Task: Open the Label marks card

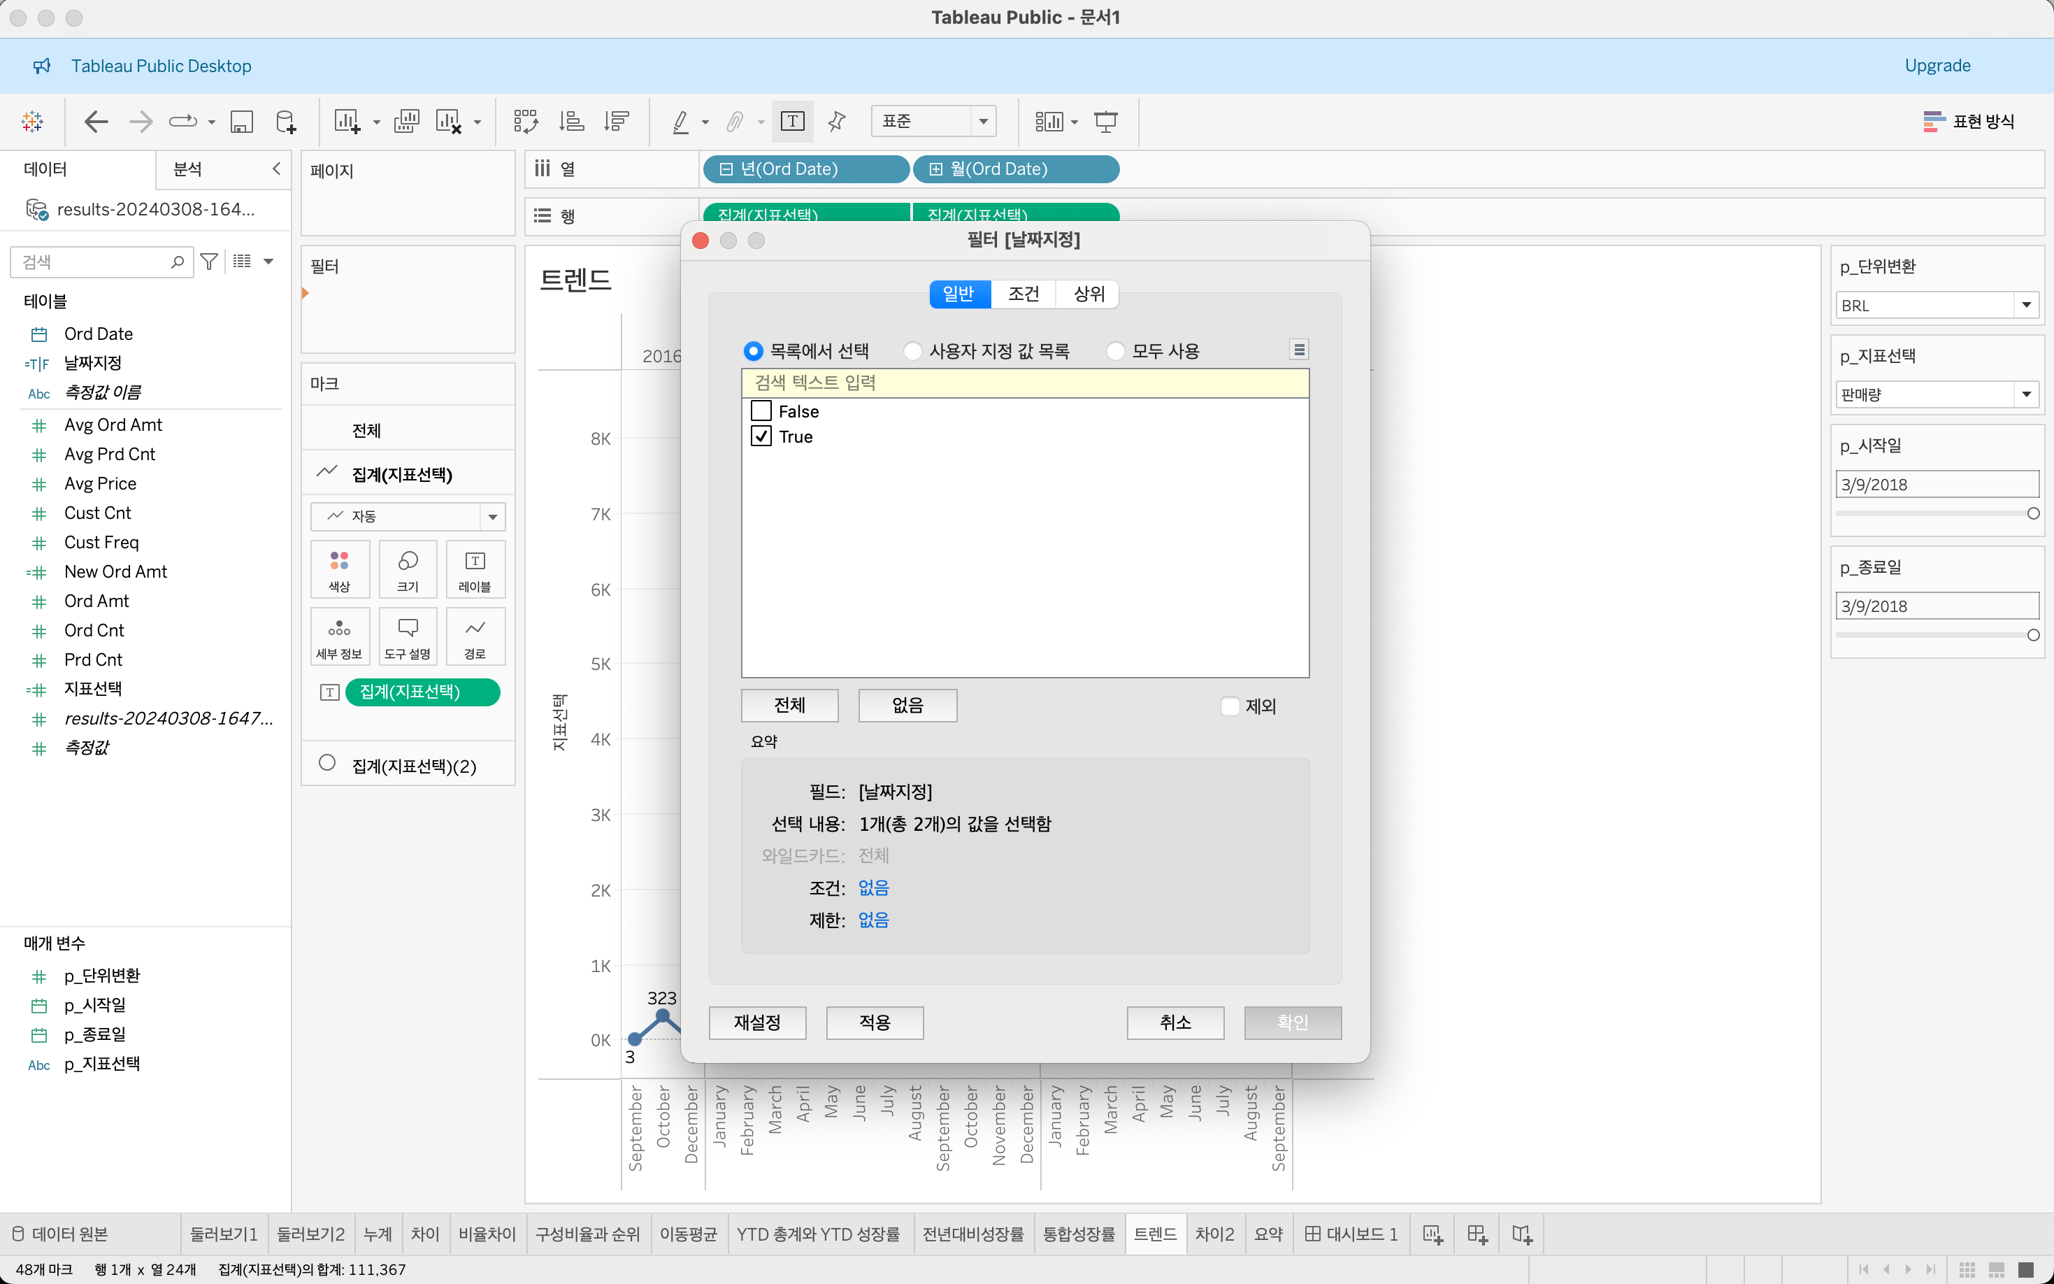Action: pos(475,569)
